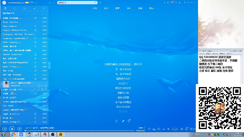Open the KuGou icon in the taskbar
This screenshot has width=244, height=137.
tap(21, 135)
